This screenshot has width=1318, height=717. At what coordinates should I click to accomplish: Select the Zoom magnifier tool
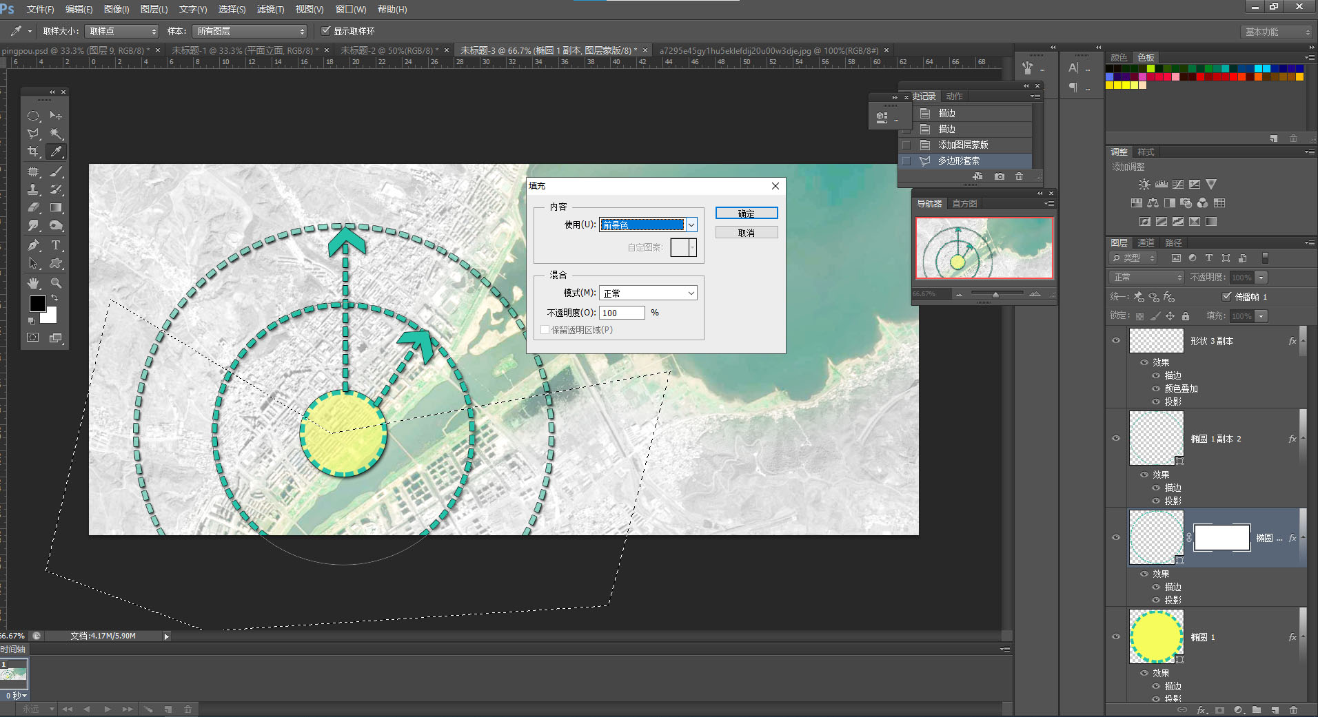point(56,283)
